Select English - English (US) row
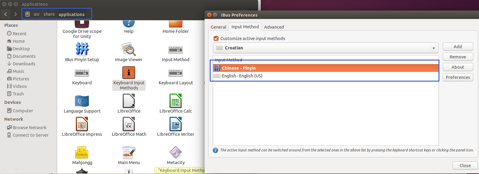Image resolution: width=479 pixels, height=174 pixels. coord(326,76)
